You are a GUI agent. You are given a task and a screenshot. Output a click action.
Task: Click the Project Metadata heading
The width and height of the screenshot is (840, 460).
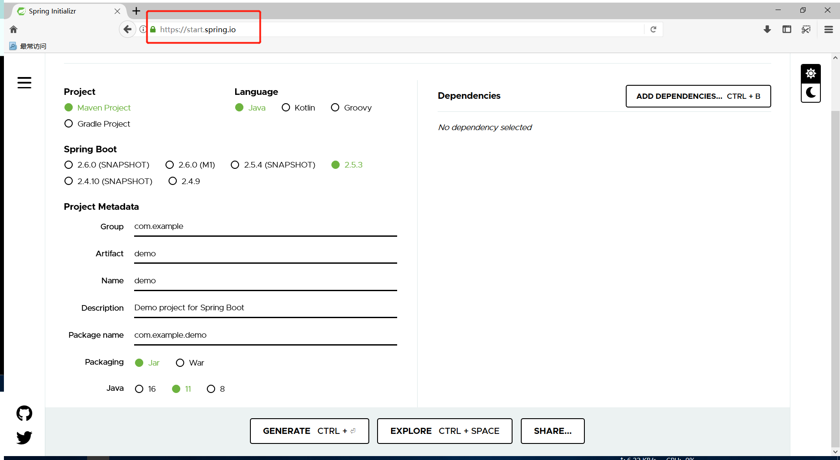click(x=101, y=207)
